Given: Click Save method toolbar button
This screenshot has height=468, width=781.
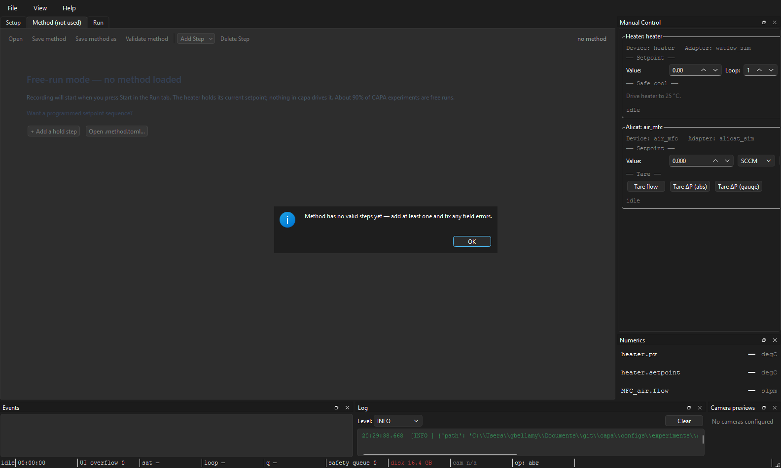Looking at the screenshot, I should click(49, 39).
